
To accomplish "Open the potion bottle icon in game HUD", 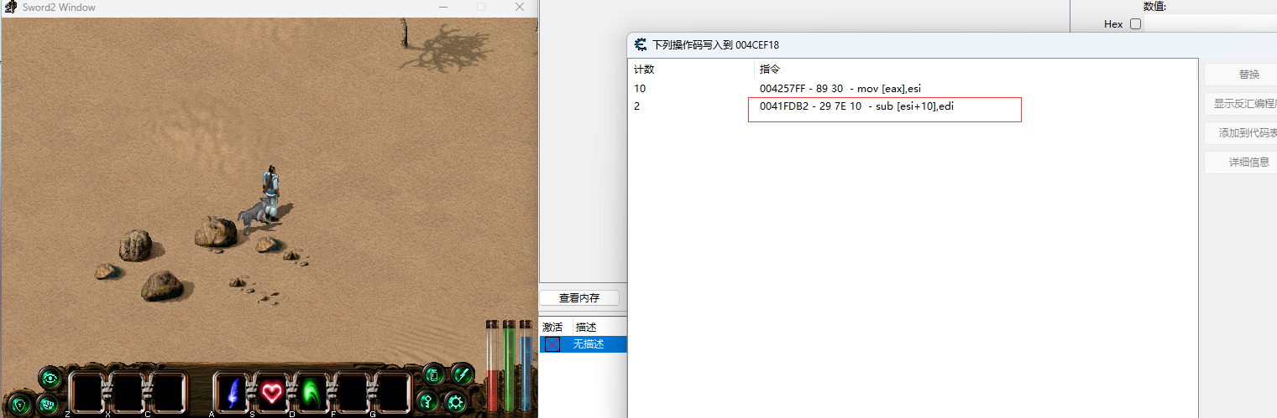I will [433, 374].
